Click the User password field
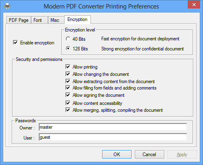 [x=113, y=137]
